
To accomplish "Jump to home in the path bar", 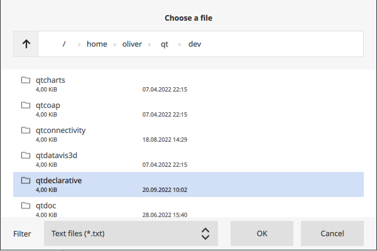I will point(97,44).
